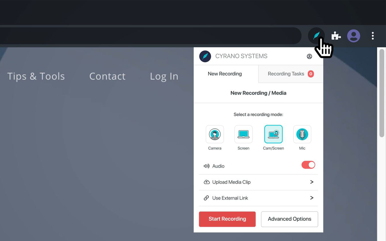Open the browser profile avatar
This screenshot has width=386, height=241.
[353, 36]
